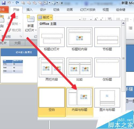Click the text box icon in quick access toolbar
The width and height of the screenshot is (134, 129).
click(46, 3)
